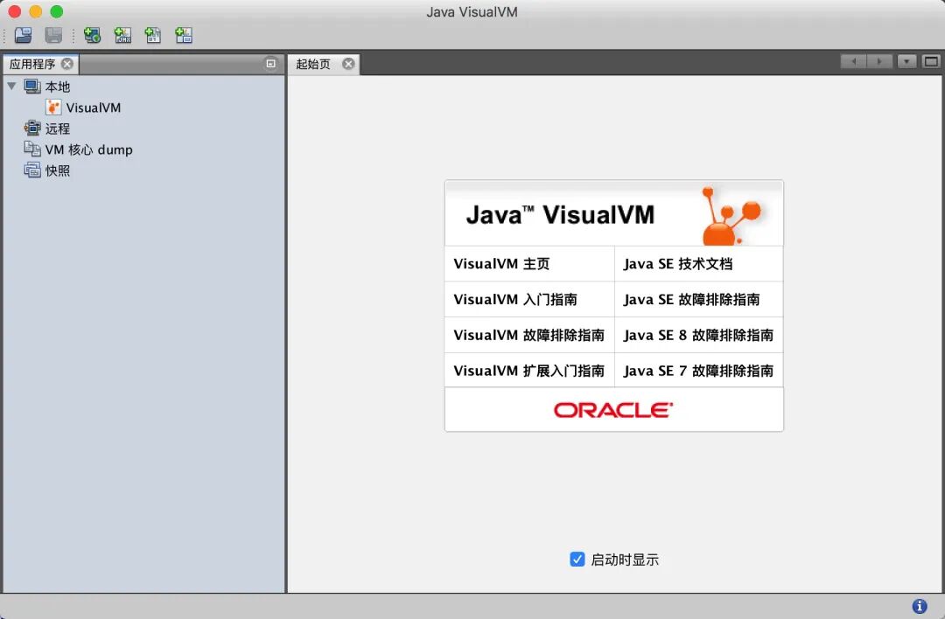The image size is (945, 619).
Task: Select the 本地 tree label
Action: point(58,87)
